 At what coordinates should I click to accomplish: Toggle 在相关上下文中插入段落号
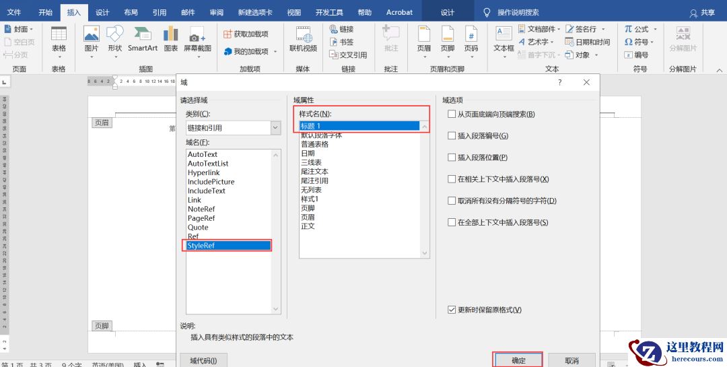(452, 179)
